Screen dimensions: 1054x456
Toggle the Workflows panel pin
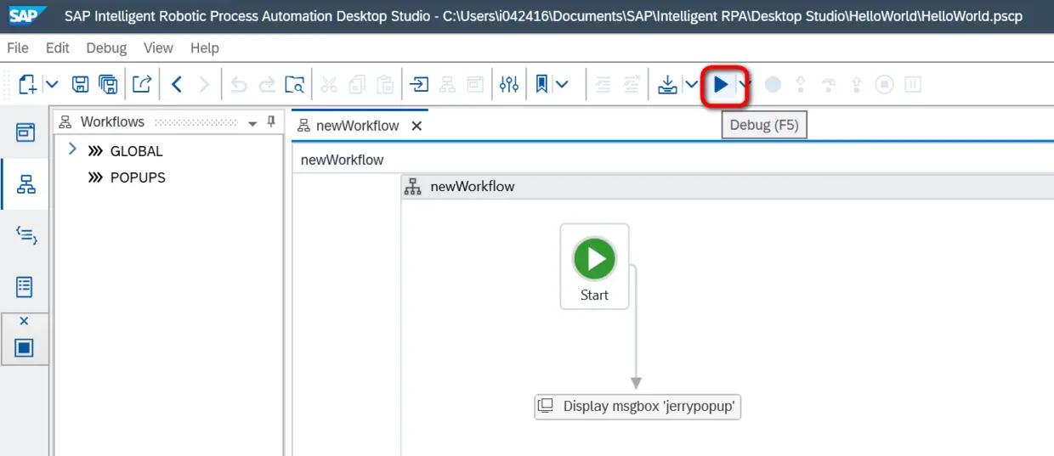271,122
